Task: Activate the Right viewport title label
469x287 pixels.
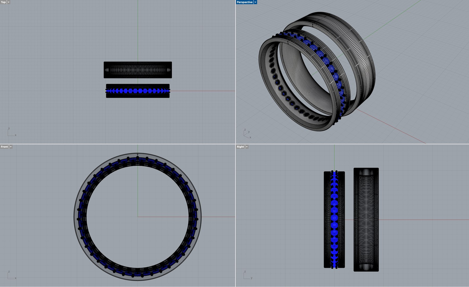Action: point(240,147)
